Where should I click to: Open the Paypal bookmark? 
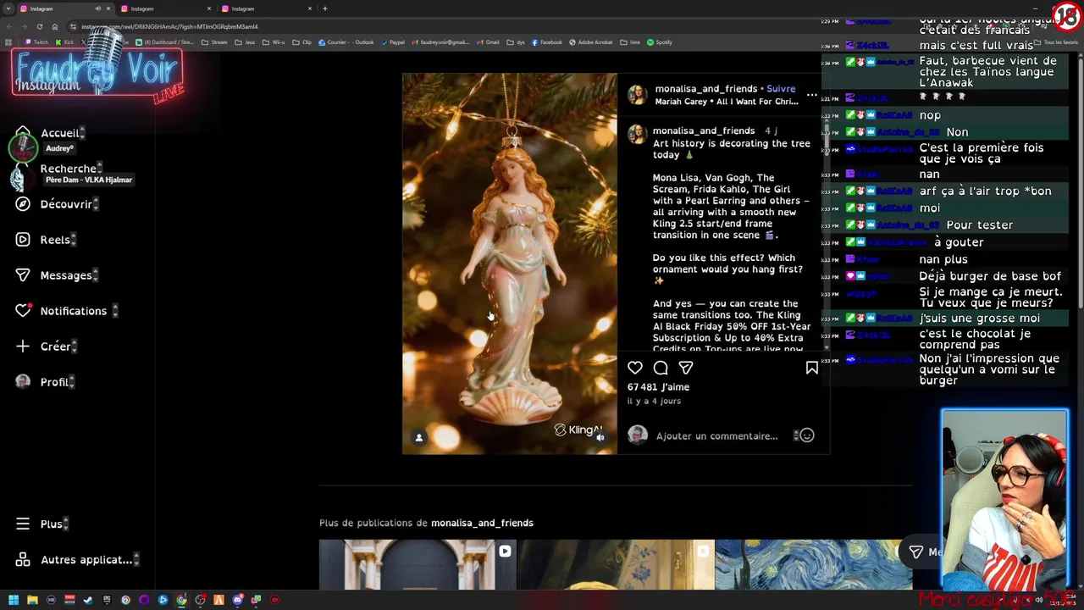coord(394,42)
